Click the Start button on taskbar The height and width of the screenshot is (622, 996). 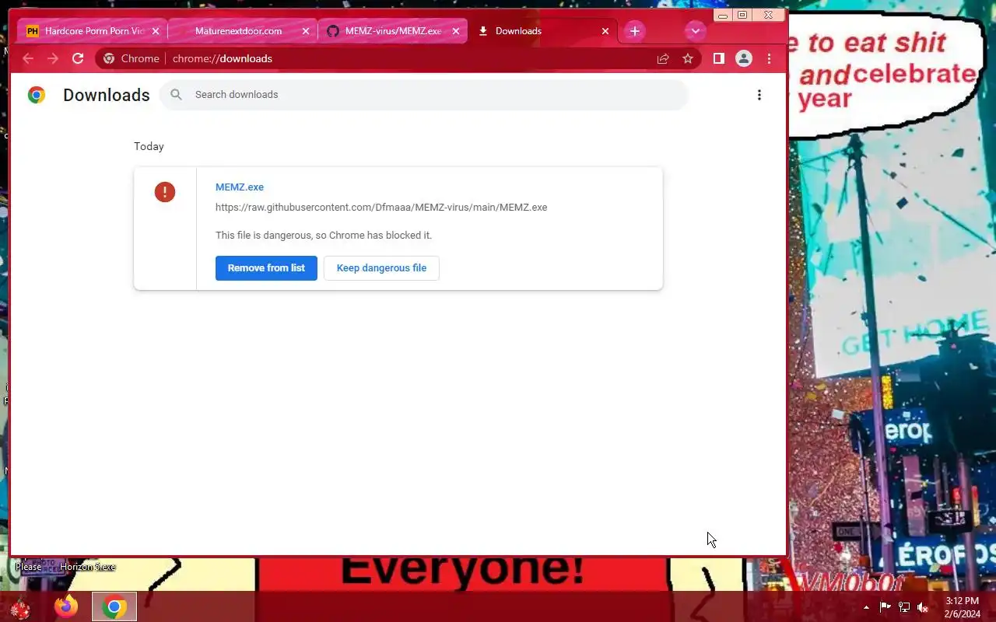20,607
